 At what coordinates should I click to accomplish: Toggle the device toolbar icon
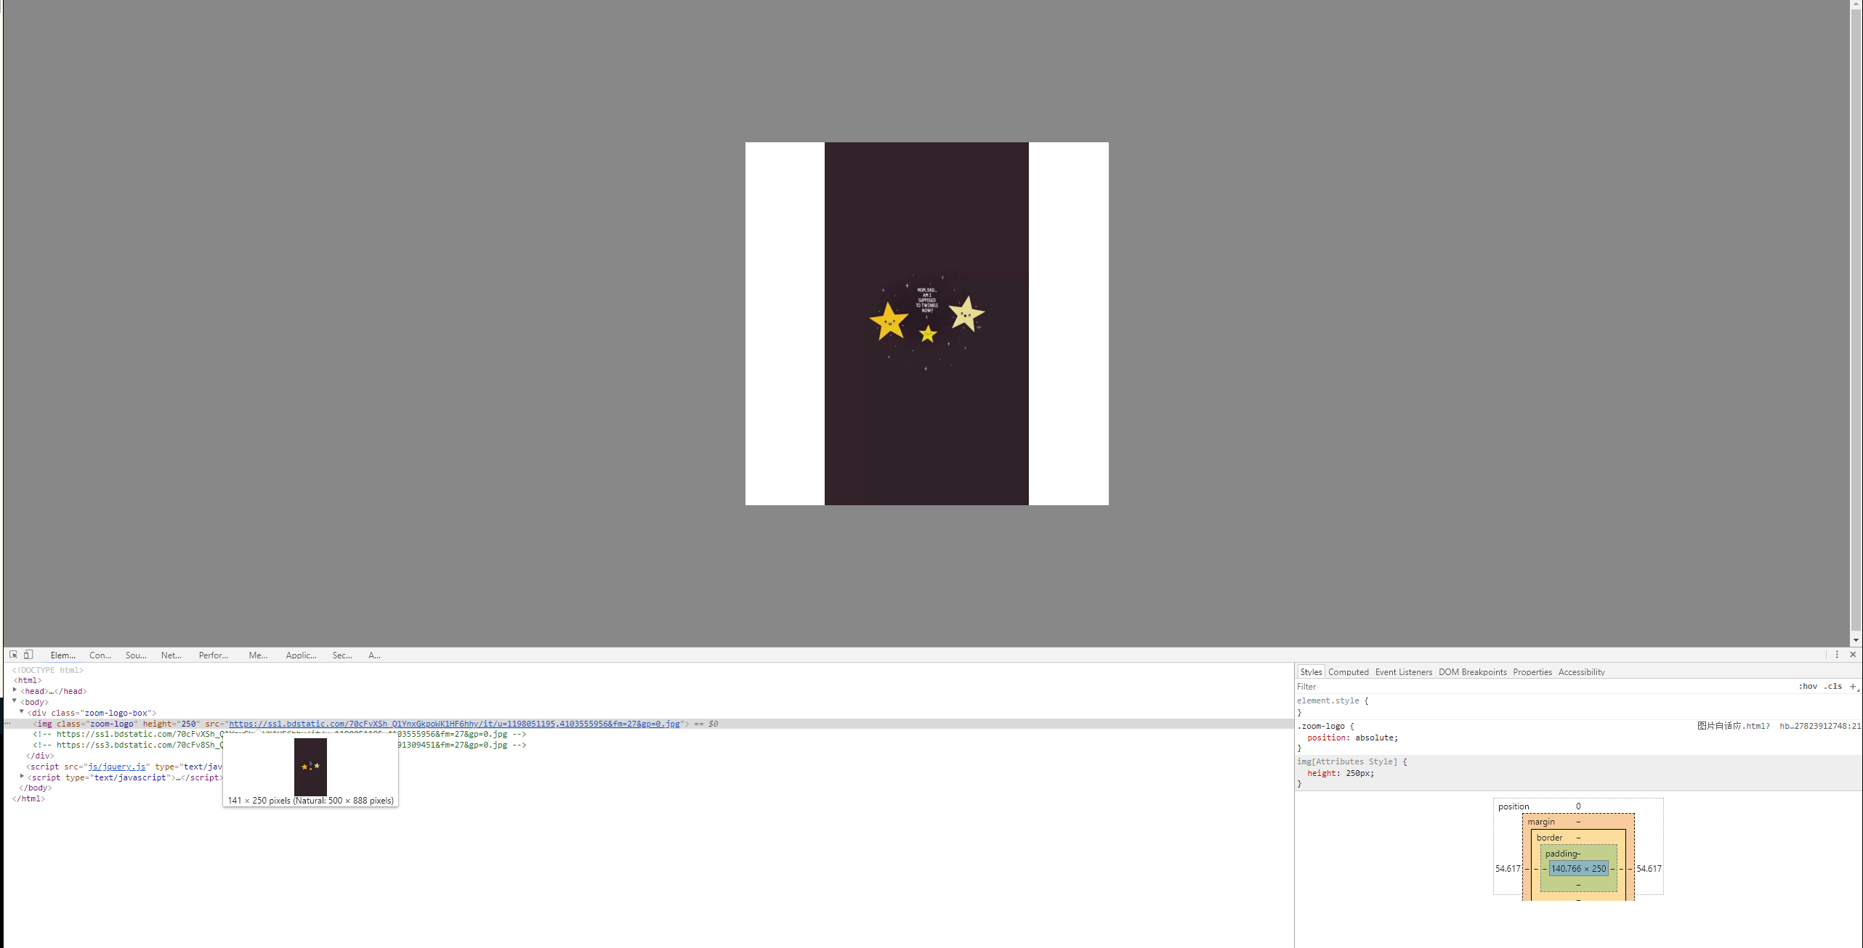pyautogui.click(x=28, y=655)
